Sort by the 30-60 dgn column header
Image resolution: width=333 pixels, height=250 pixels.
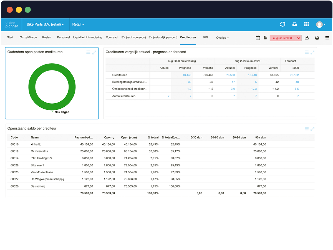pyautogui.click(x=217, y=137)
